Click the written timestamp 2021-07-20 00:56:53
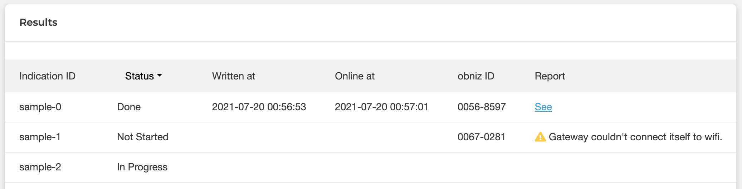The height and width of the screenshot is (189, 742). coord(259,107)
